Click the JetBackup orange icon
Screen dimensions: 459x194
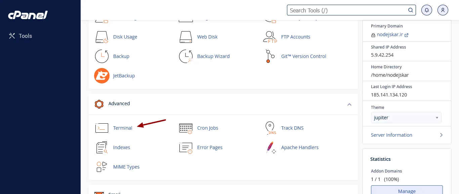pyautogui.click(x=102, y=76)
